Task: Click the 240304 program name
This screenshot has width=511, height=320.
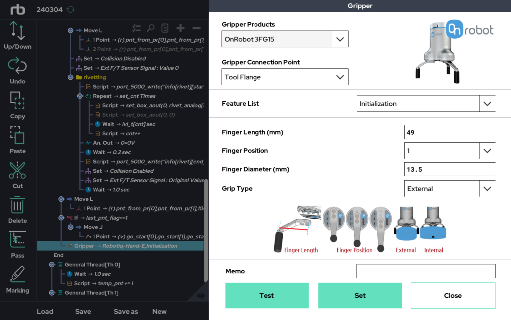Action: click(49, 10)
